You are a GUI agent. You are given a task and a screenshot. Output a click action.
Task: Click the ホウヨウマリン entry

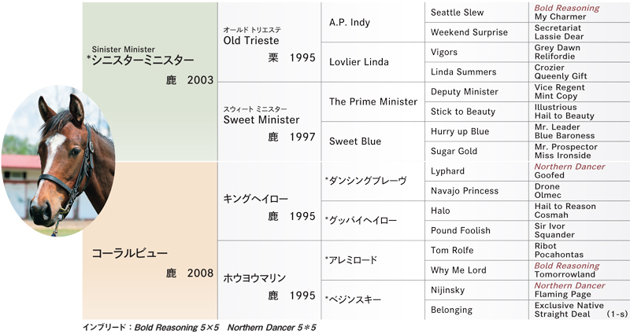coord(269,281)
